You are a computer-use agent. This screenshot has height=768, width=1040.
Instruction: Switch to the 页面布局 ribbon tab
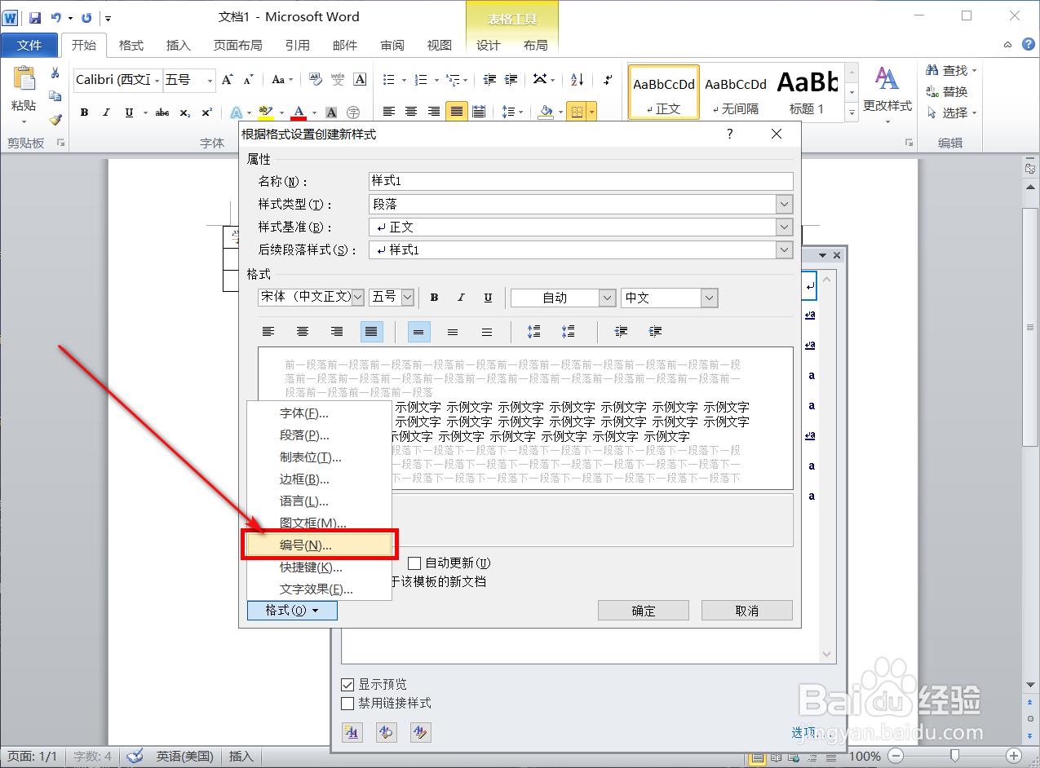[237, 46]
